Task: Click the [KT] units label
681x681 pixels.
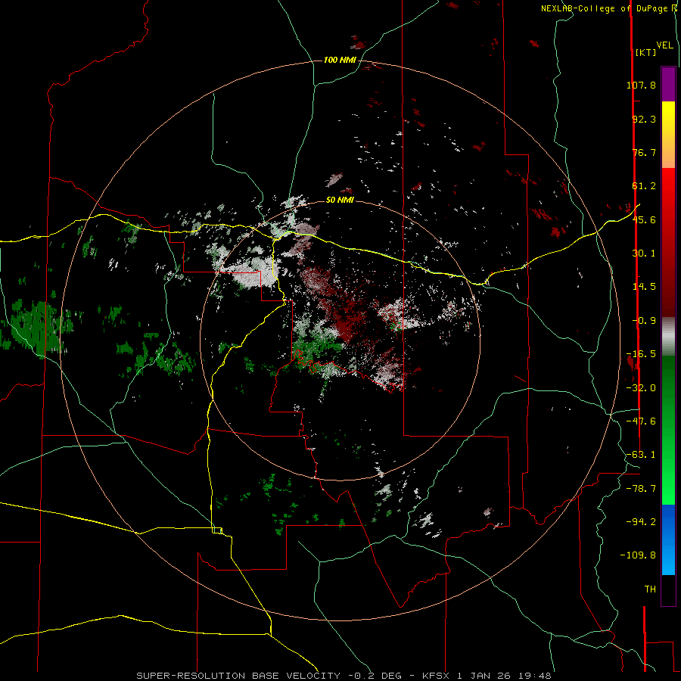Action: click(645, 52)
